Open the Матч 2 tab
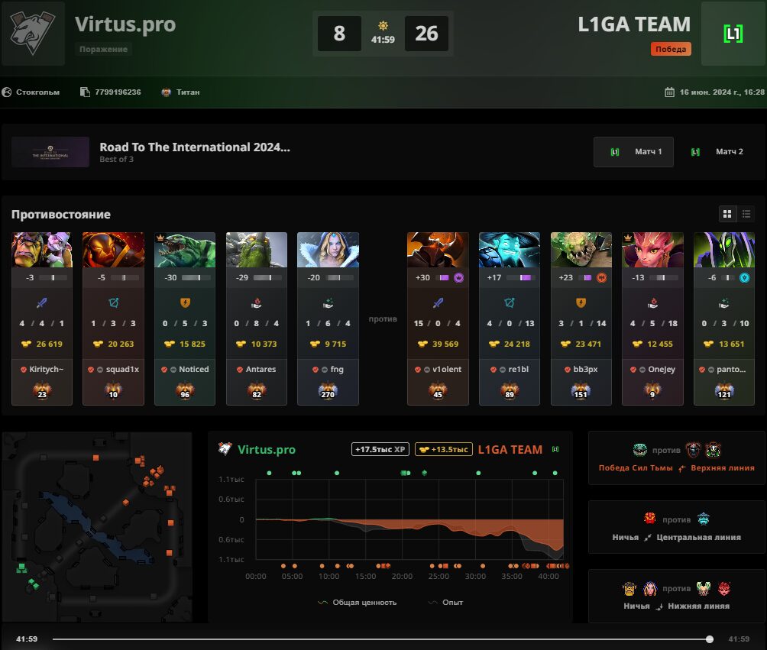Viewport: 767px width, 650px height. (717, 152)
